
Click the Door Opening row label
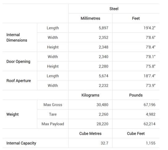pyautogui.click(x=18, y=61)
